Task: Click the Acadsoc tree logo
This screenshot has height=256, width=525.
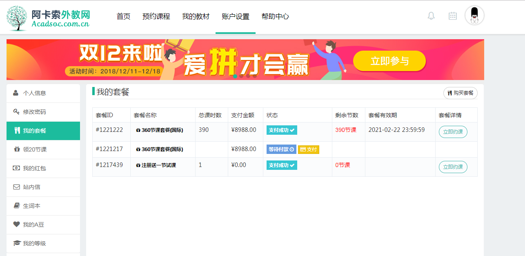Action: (x=16, y=17)
